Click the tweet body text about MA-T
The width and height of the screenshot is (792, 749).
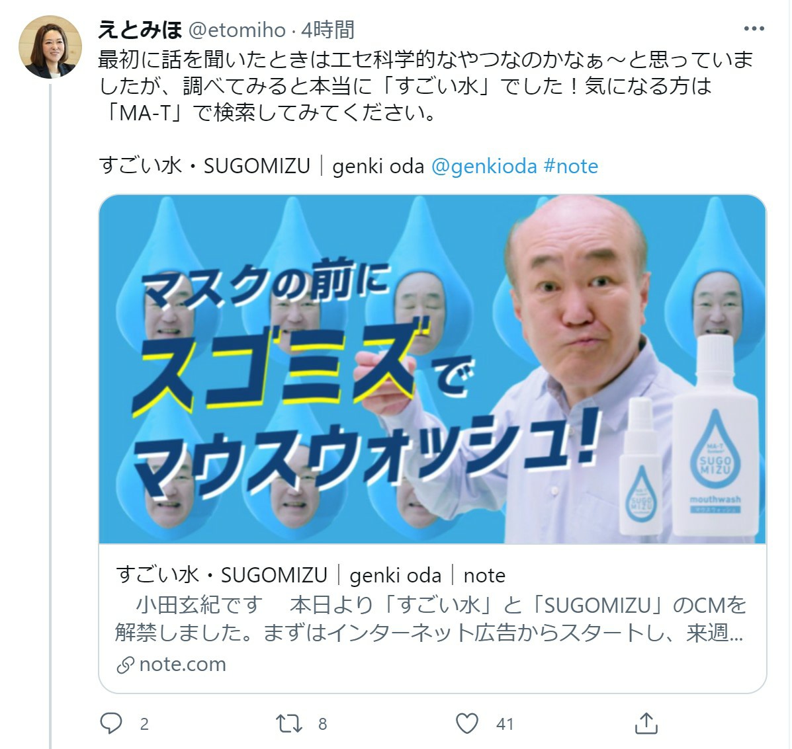425,87
